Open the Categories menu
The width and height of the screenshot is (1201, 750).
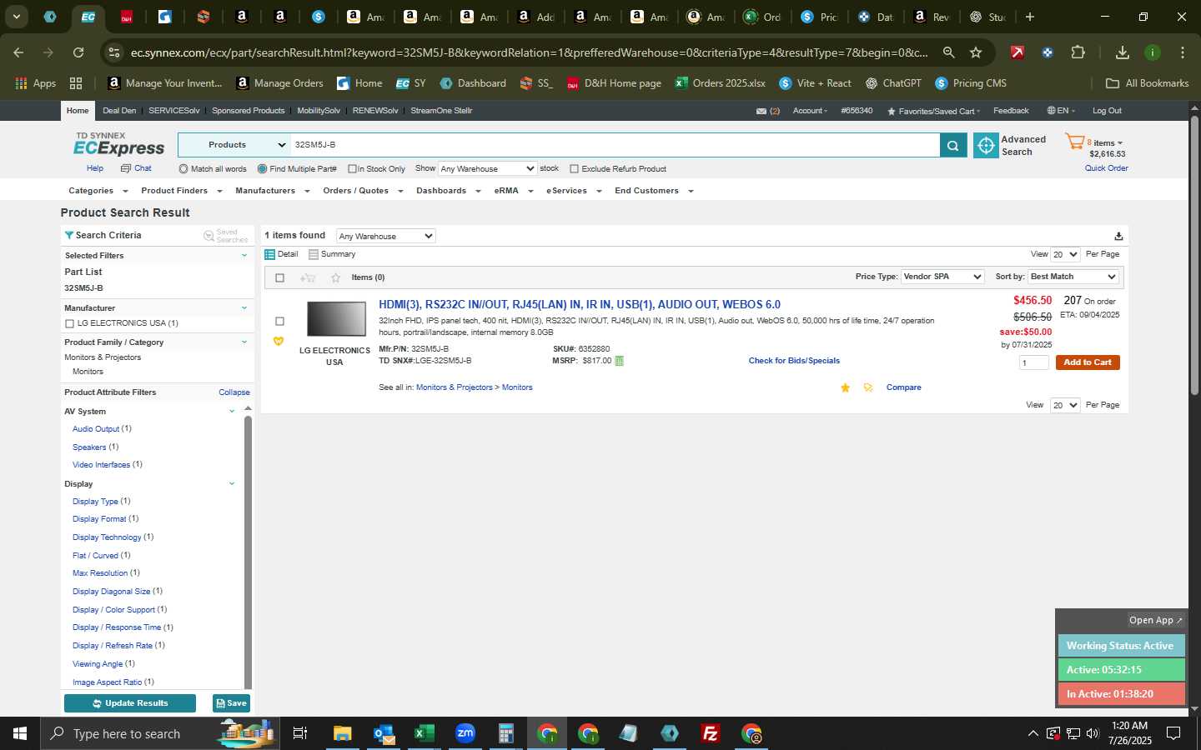[x=98, y=191]
